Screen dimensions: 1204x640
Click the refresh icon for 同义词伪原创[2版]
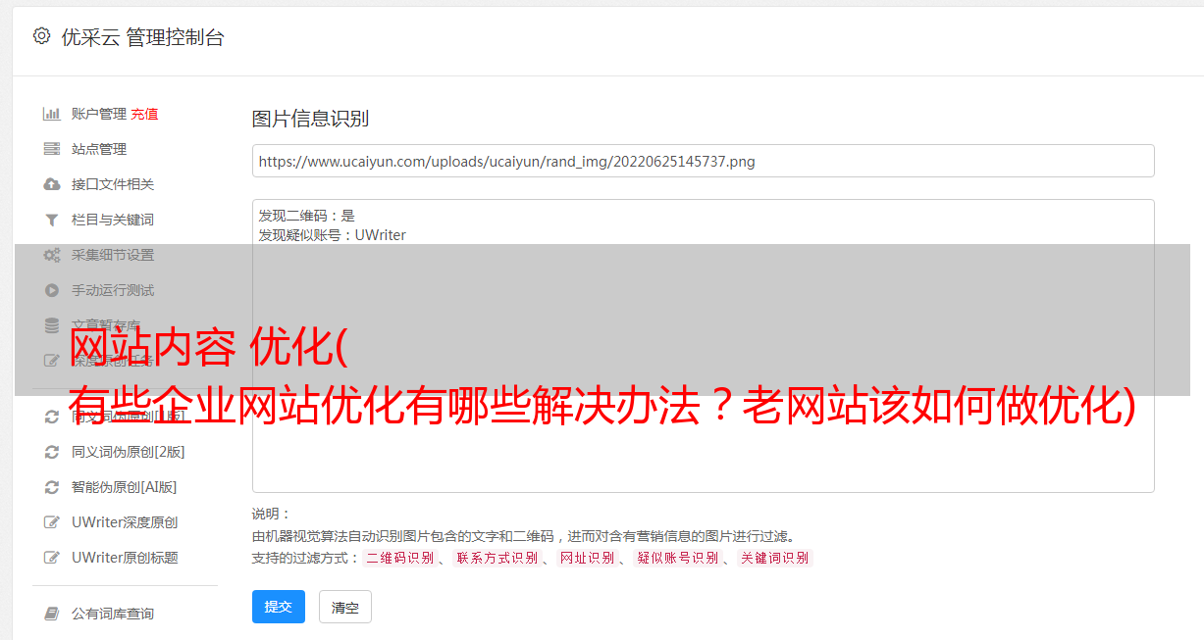point(52,452)
